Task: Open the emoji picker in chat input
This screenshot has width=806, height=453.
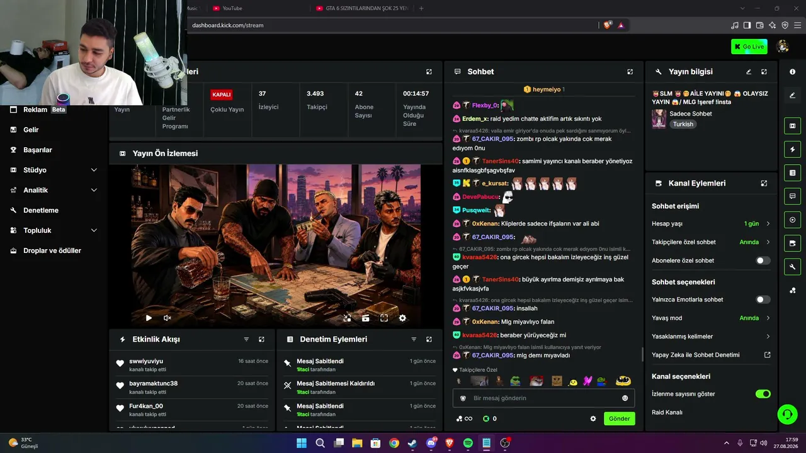Action: [x=625, y=398]
